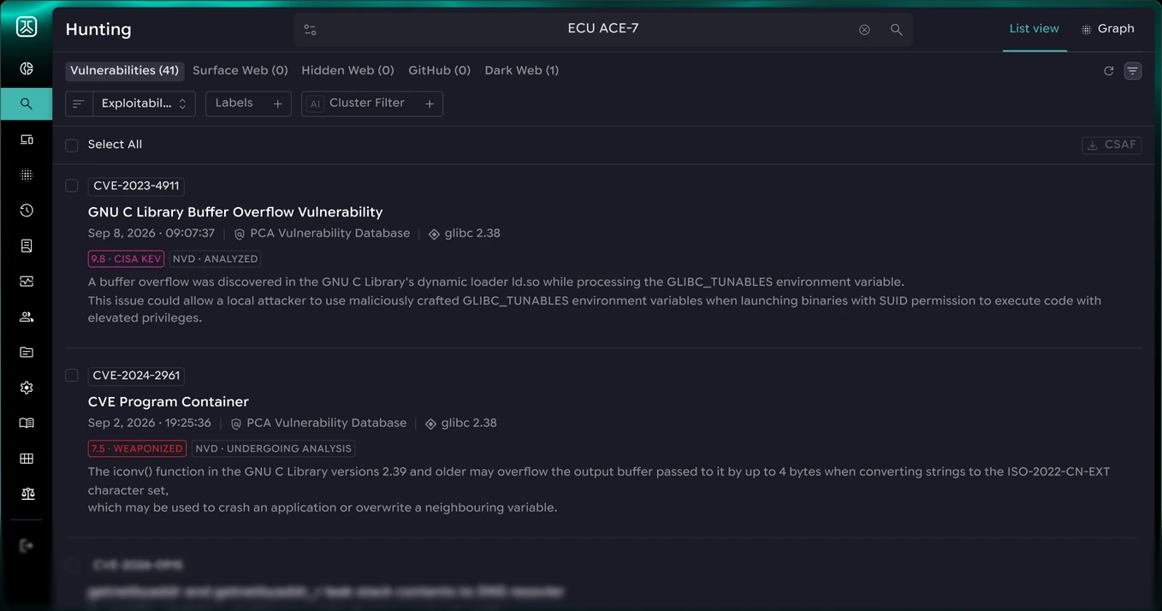Focus the ECU ACE-7 search field

coord(602,29)
